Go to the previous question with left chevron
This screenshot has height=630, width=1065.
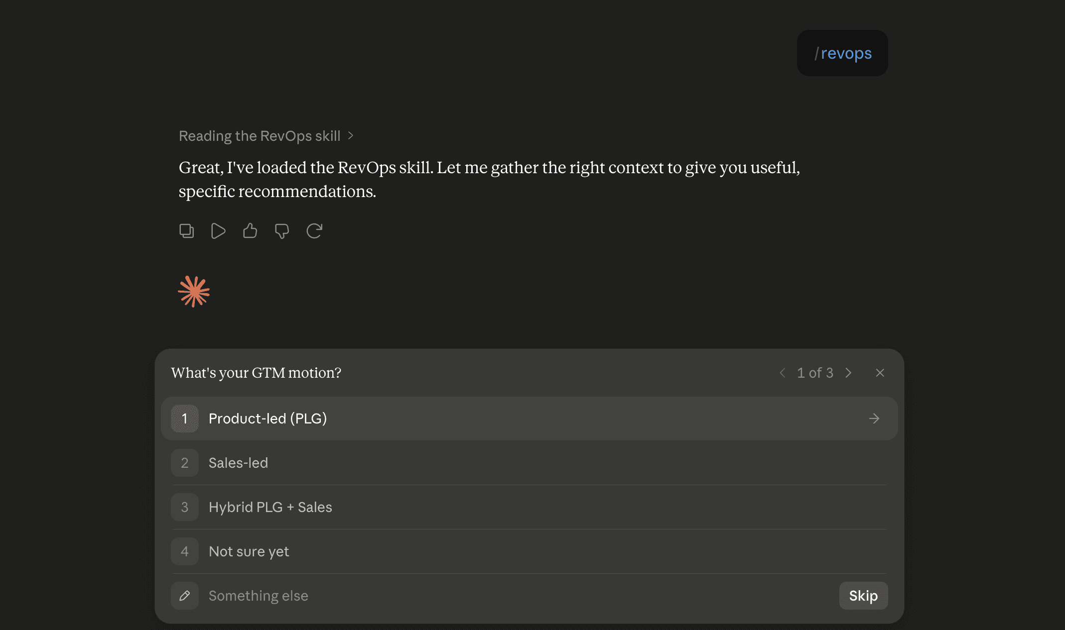783,373
